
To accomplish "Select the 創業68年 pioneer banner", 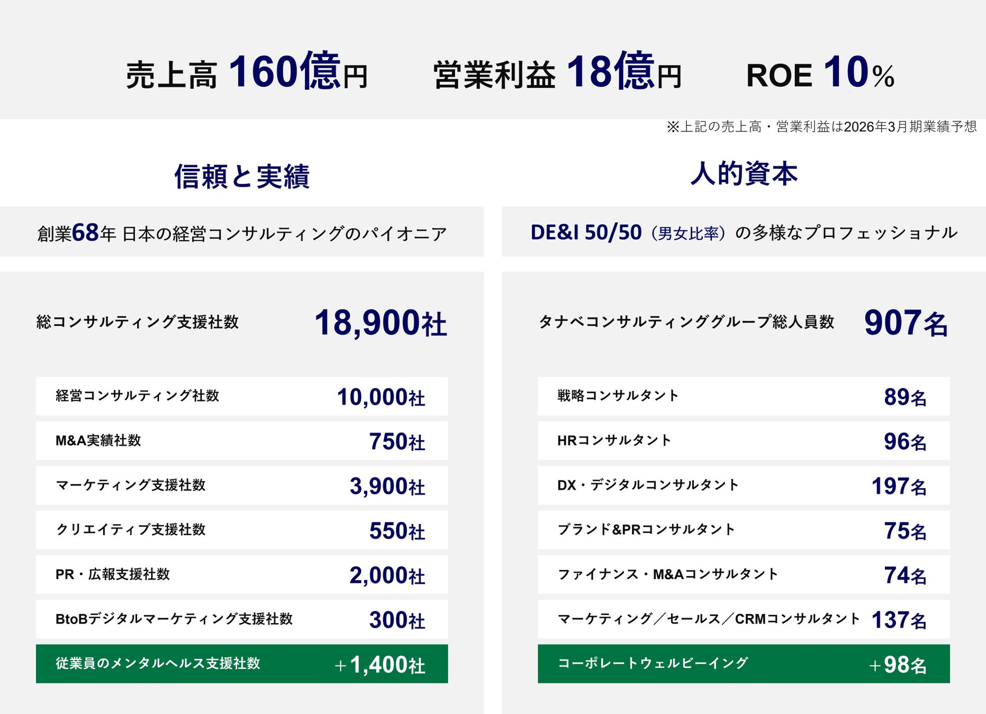I will pos(242,233).
